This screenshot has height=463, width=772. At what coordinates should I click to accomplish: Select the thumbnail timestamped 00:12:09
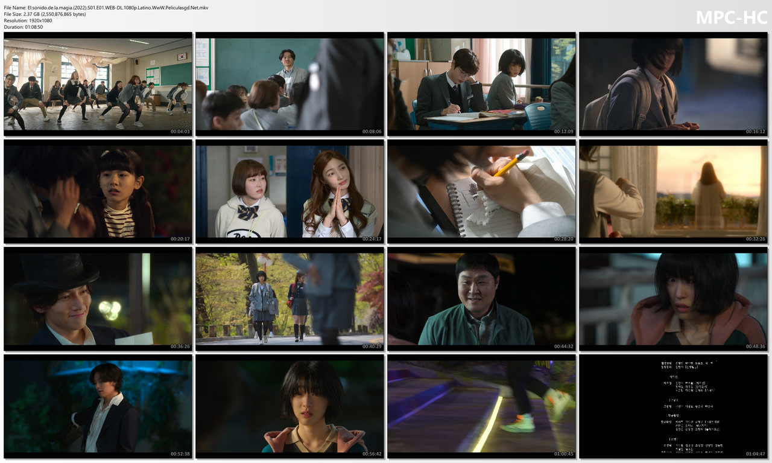(481, 84)
